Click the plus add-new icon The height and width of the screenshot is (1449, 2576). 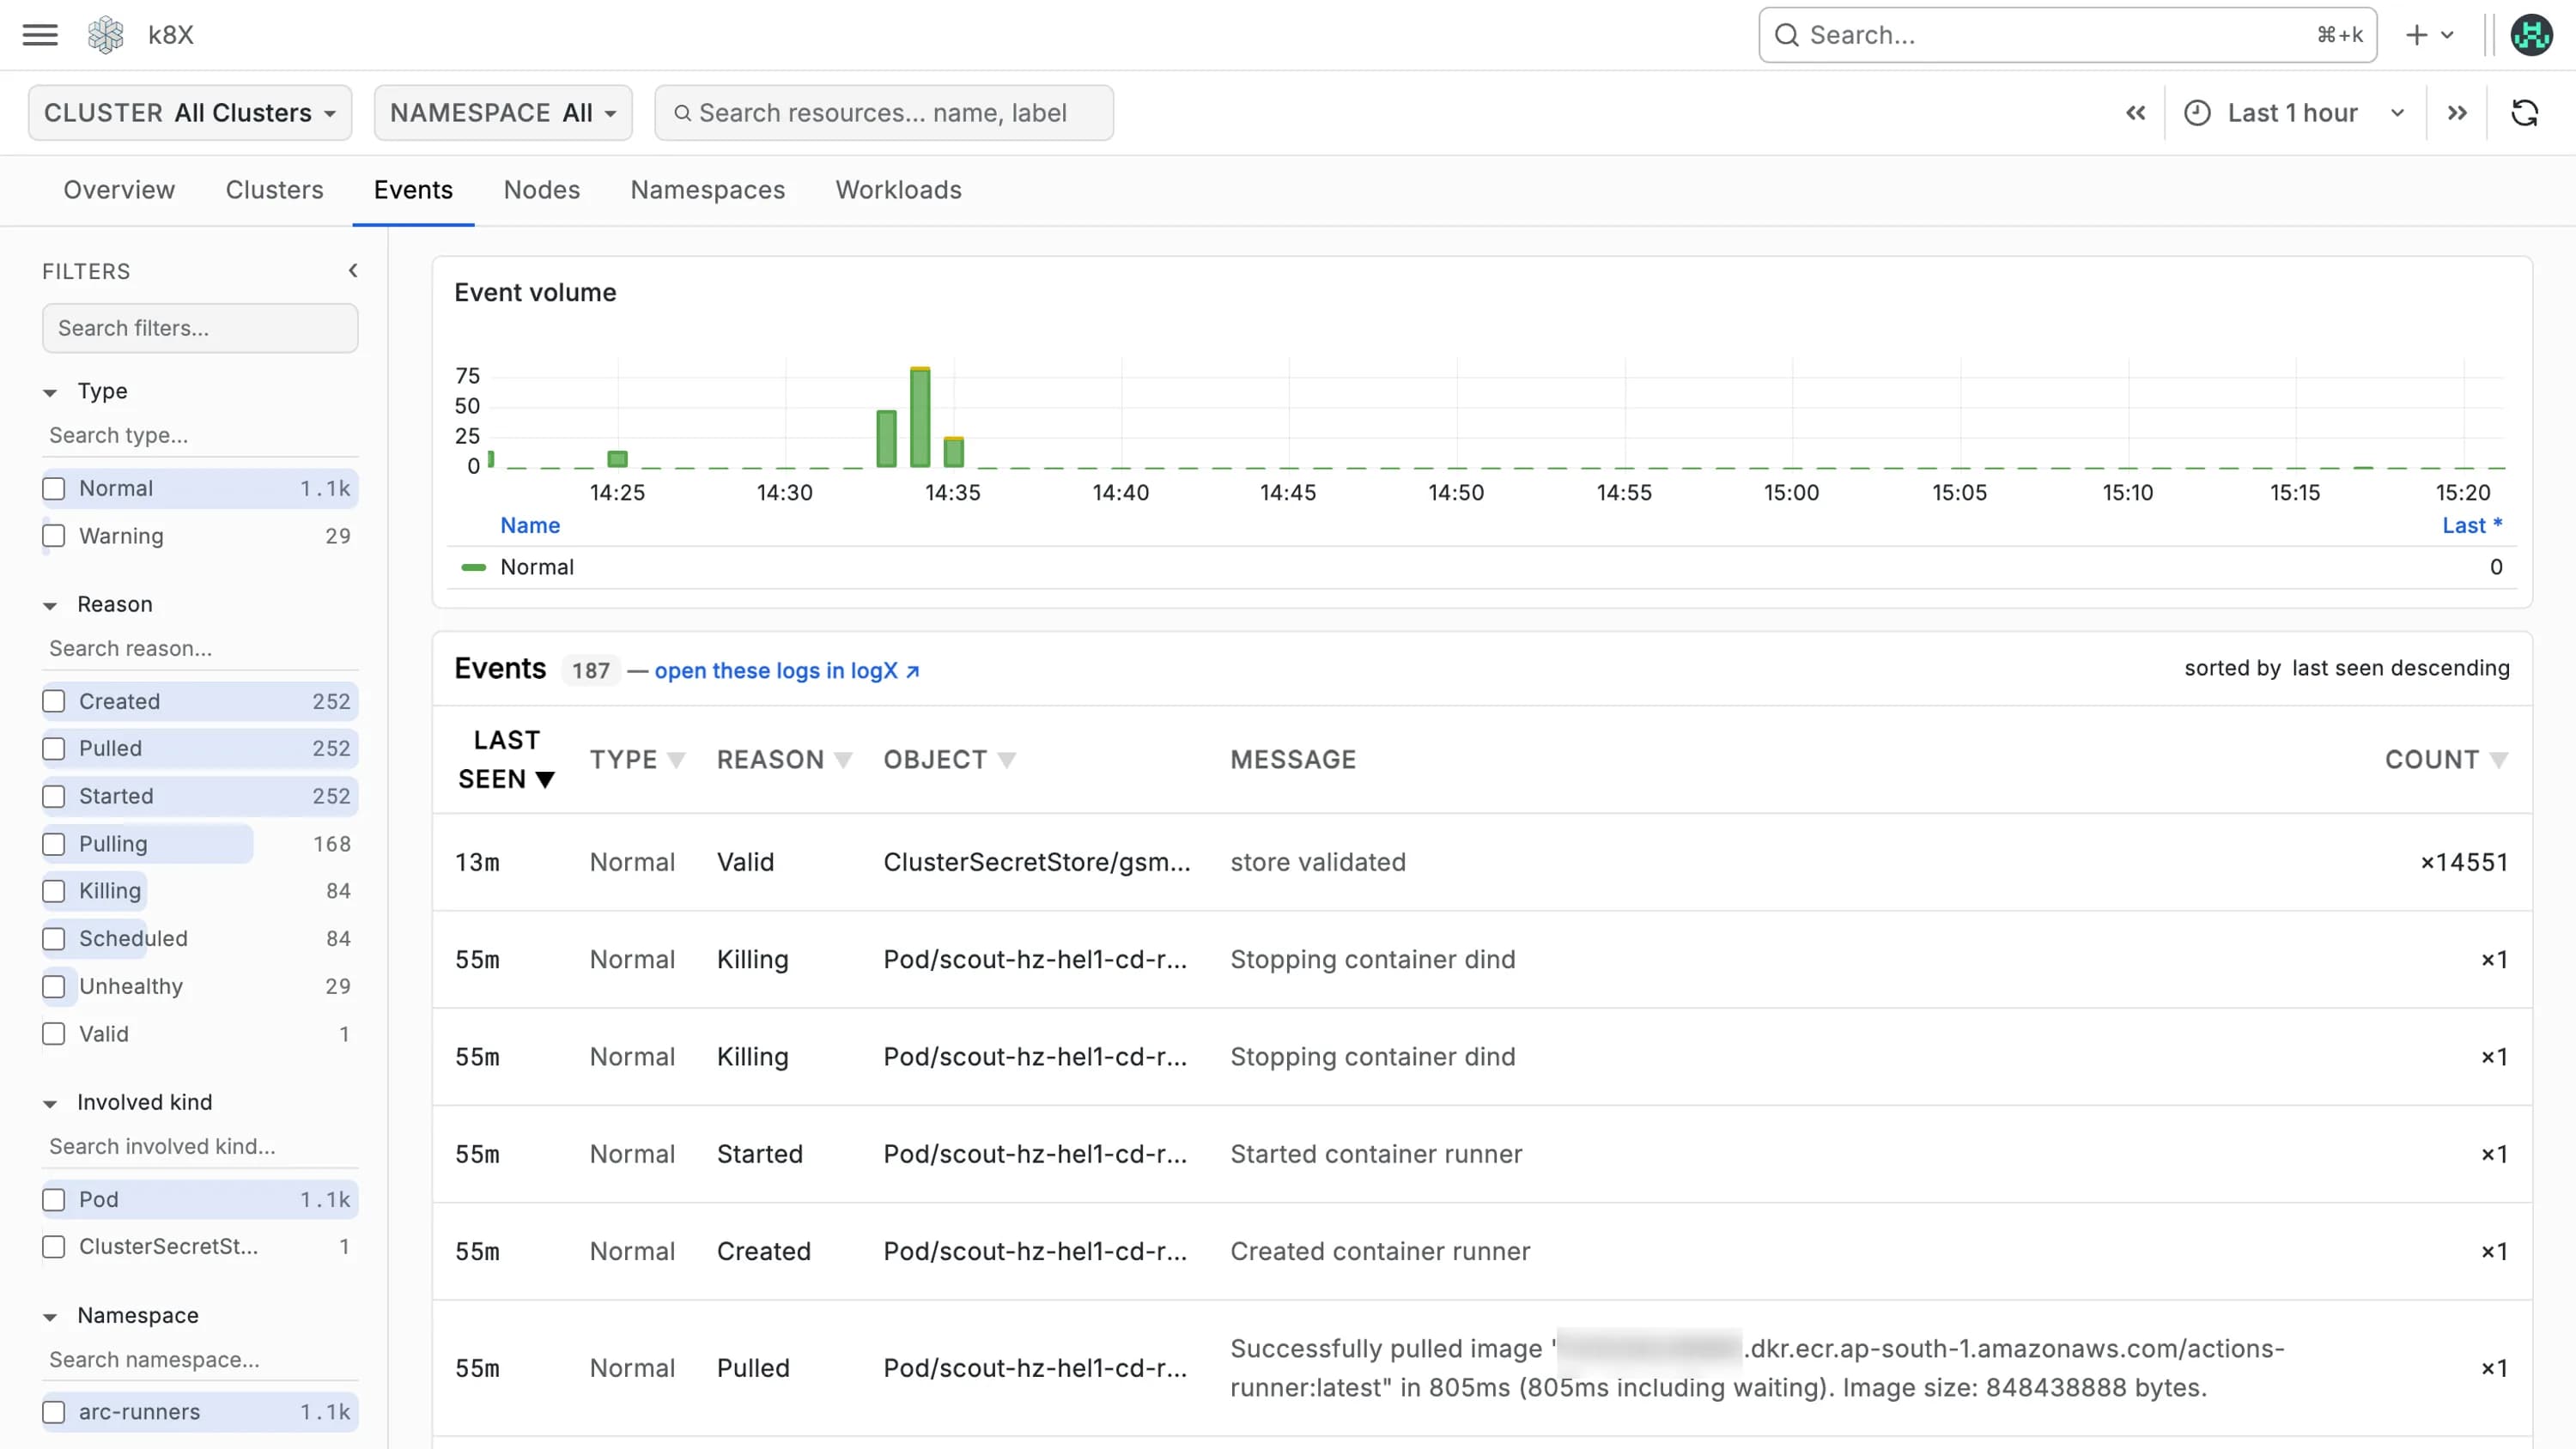coord(2416,35)
